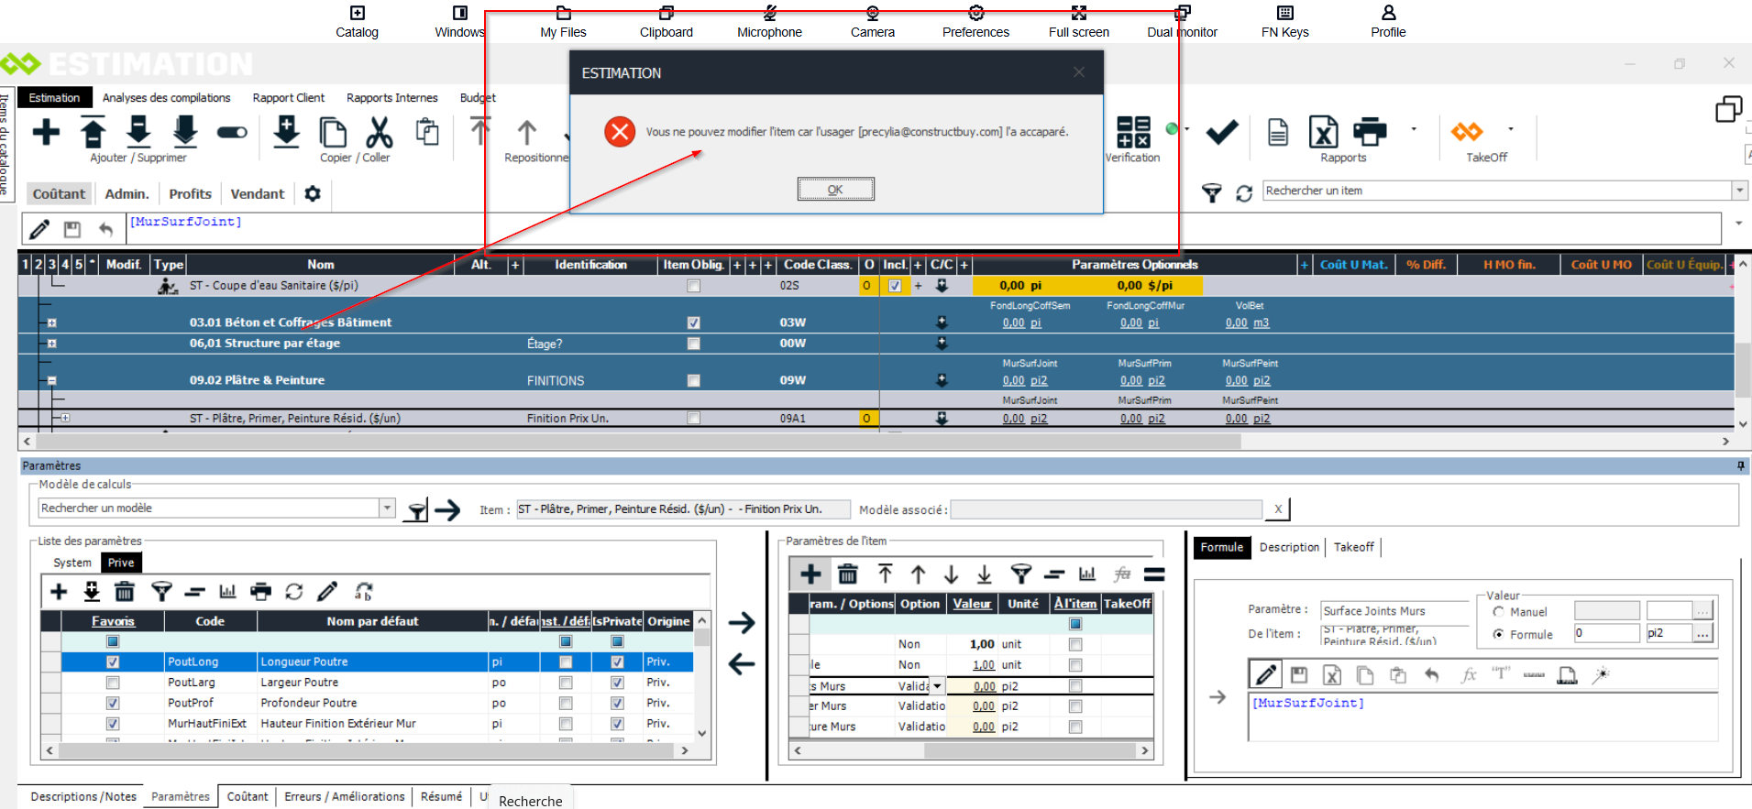
Task: Click the scissors cut icon
Action: tap(379, 133)
